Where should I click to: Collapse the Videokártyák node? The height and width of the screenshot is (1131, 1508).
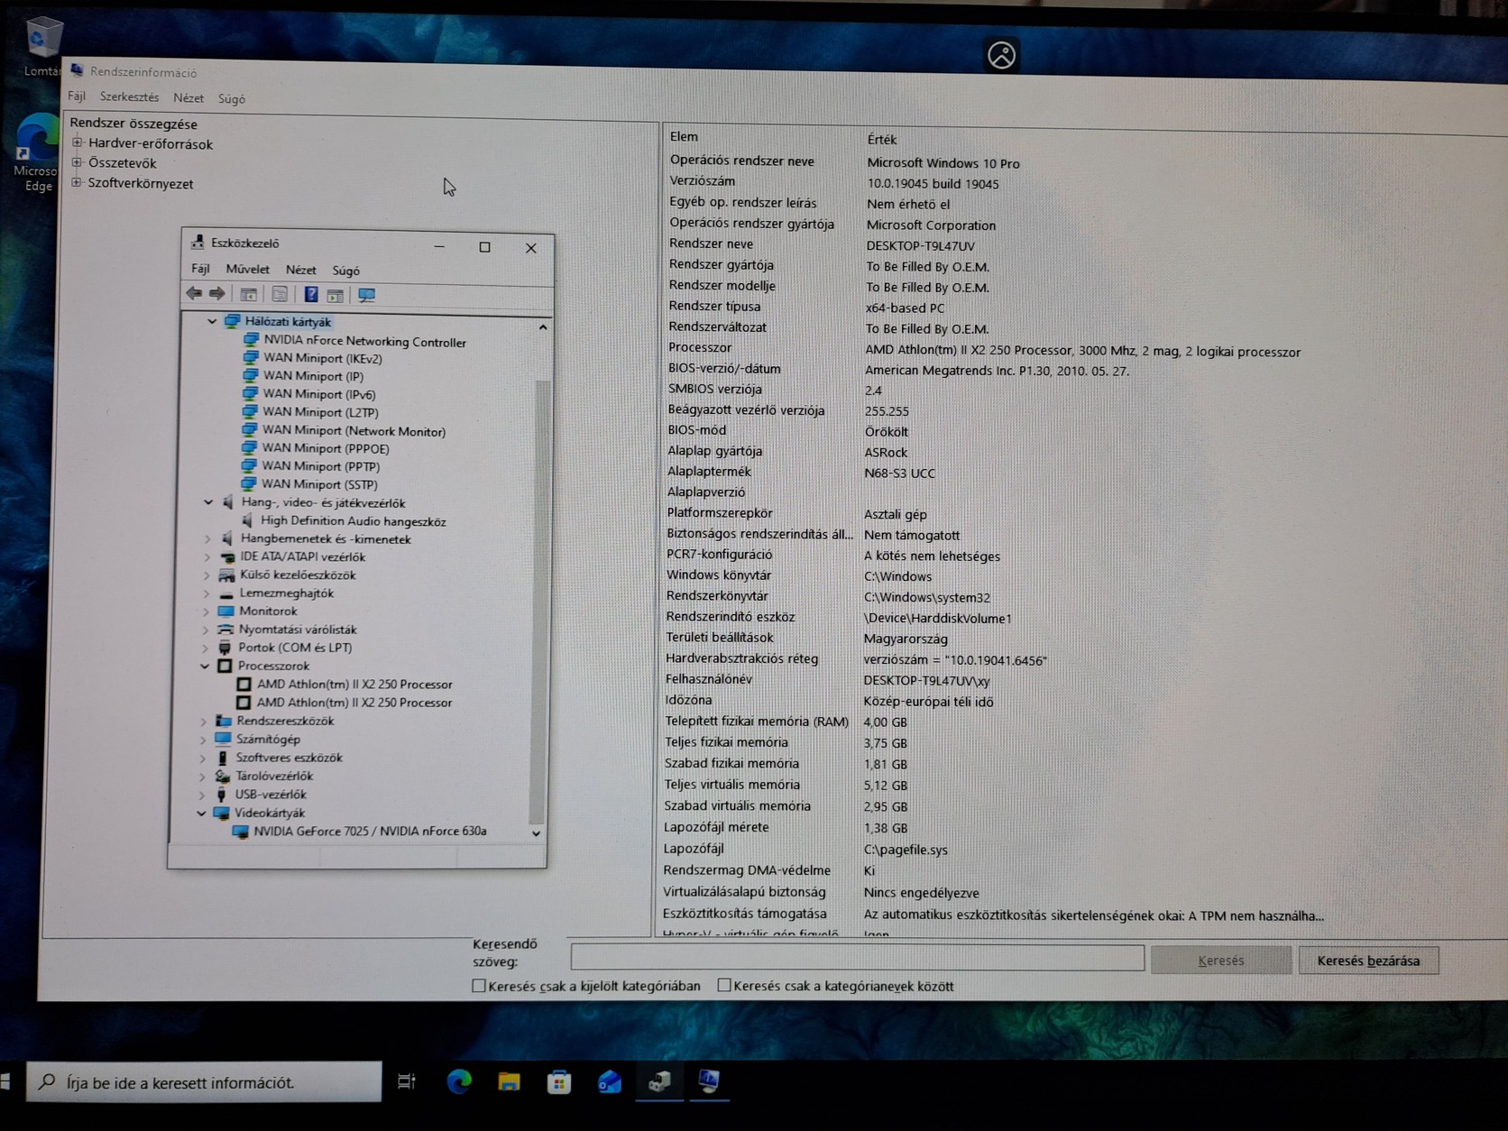tap(202, 813)
